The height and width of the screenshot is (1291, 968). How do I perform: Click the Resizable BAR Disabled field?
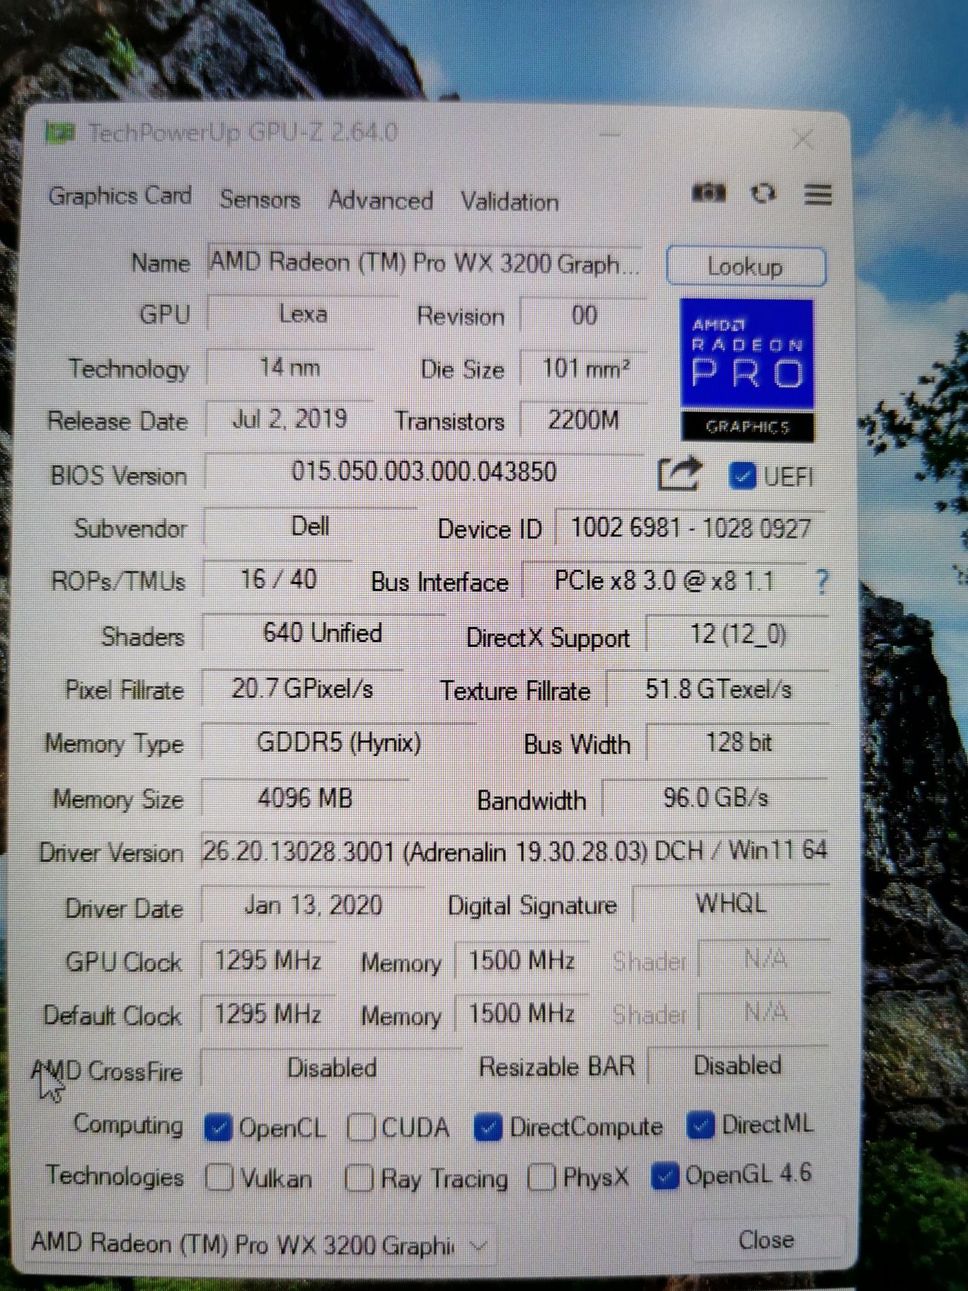point(738,1065)
